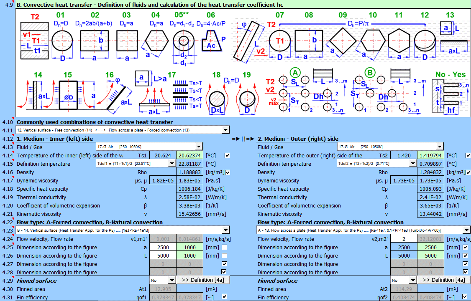The height and width of the screenshot is (301, 471).
Task: Click the Ts2 outer temperature input field
Action: click(x=404, y=156)
